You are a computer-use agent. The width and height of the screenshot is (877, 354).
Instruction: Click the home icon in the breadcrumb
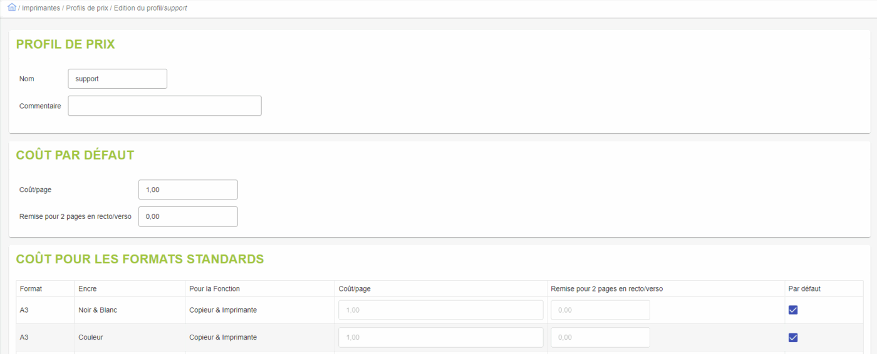click(x=11, y=8)
